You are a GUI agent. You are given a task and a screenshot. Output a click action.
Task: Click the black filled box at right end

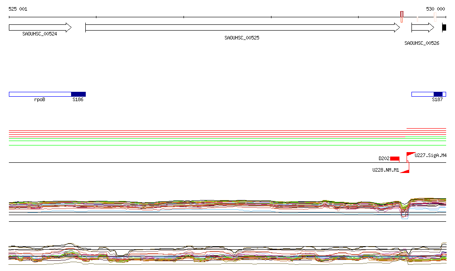pyautogui.click(x=444, y=27)
